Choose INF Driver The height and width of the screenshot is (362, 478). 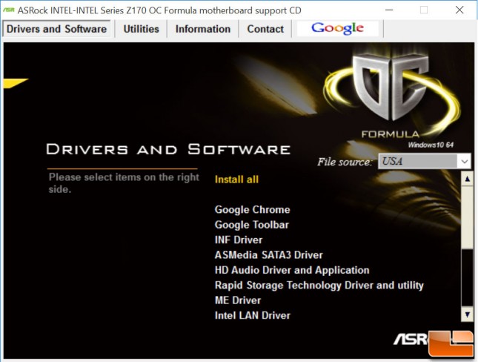pos(239,240)
